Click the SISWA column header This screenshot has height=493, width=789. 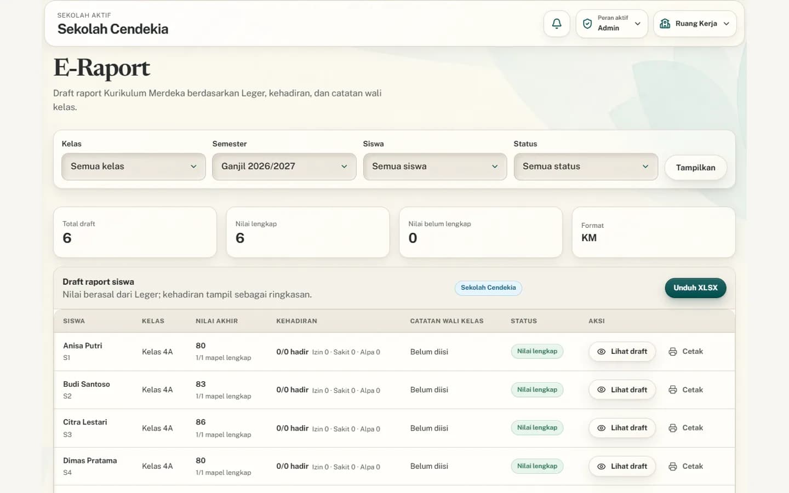74,321
